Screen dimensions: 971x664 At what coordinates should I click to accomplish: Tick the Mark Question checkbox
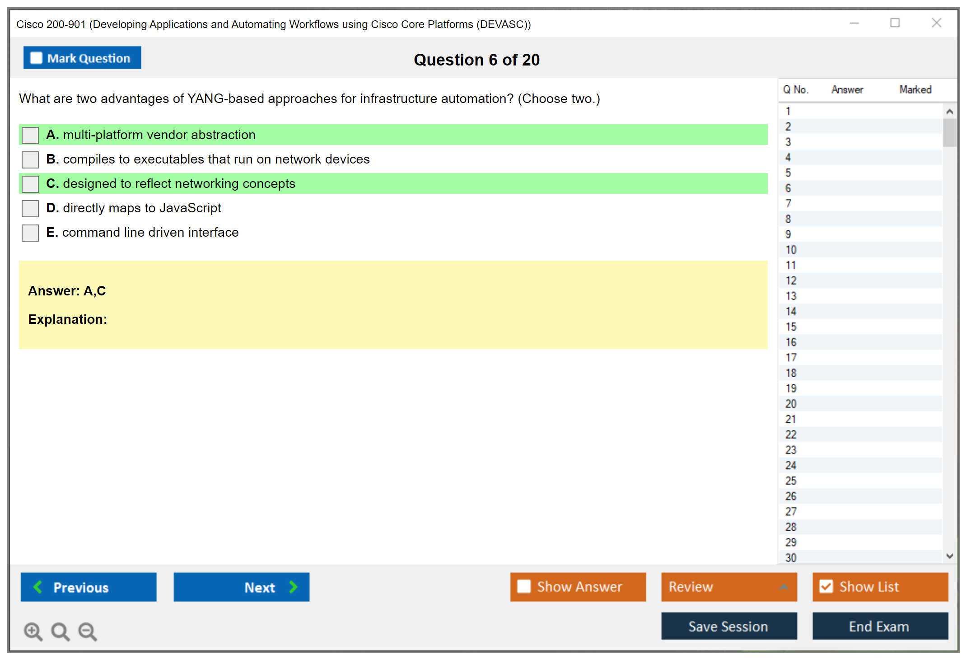(36, 58)
